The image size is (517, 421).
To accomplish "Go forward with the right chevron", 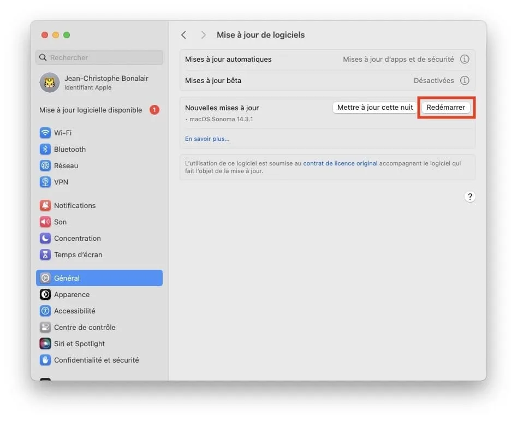I will tap(203, 35).
